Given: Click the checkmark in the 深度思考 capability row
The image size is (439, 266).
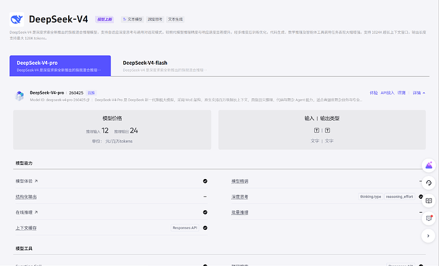Looking at the screenshot, I should [421, 197].
